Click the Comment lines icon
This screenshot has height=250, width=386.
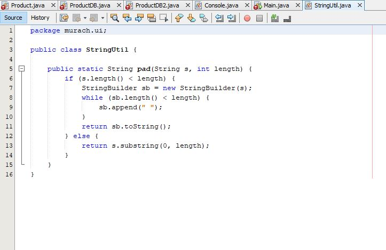click(x=275, y=18)
